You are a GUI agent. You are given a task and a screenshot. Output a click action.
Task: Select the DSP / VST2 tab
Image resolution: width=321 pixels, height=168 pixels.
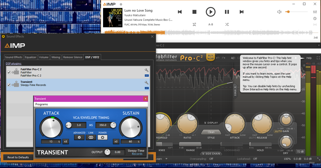point(93,57)
